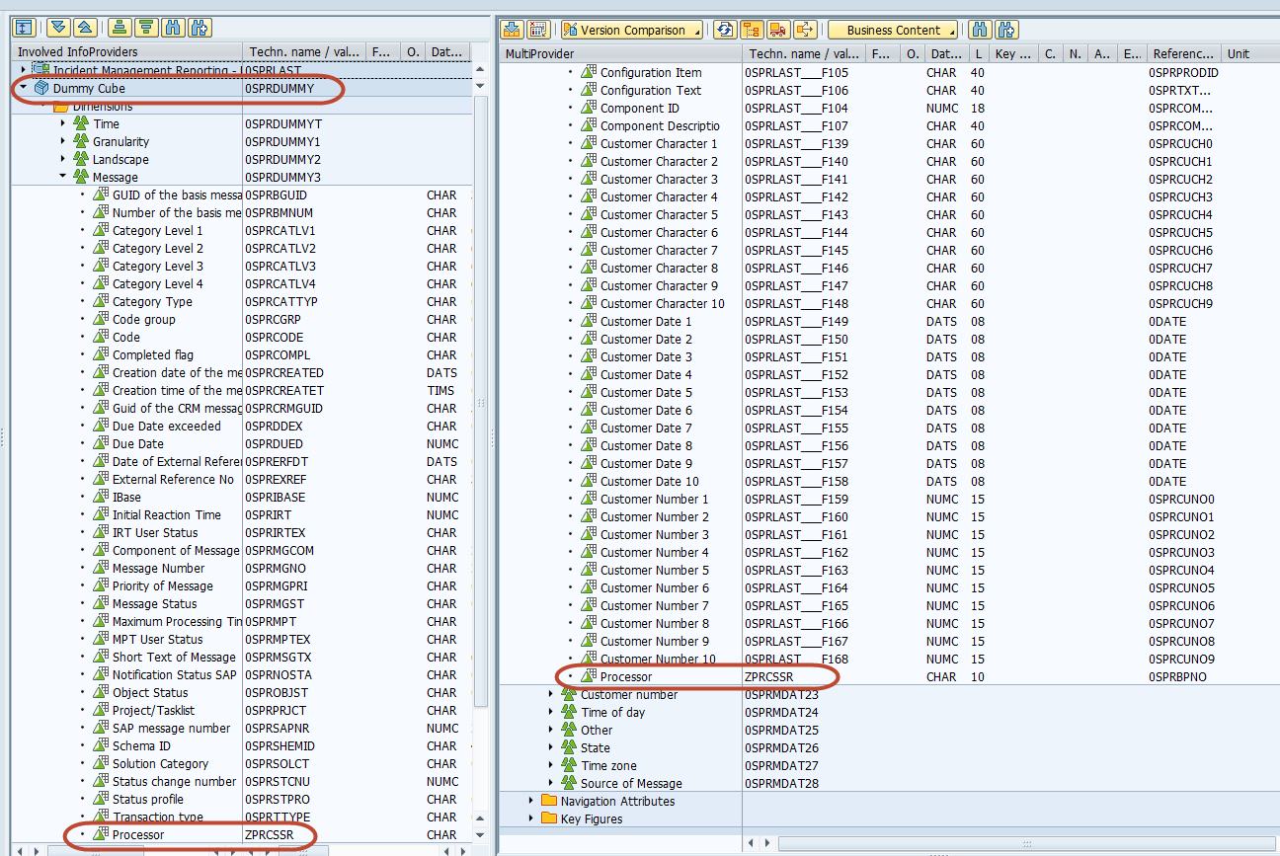Click the calculator-style icon in MultiProvider toolbar
This screenshot has width=1280, height=856.
[x=537, y=30]
